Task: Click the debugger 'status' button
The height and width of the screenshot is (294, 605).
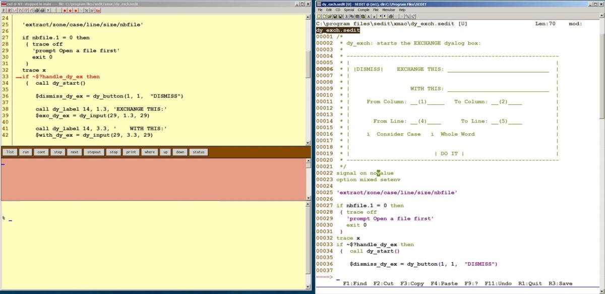Action: coord(198,152)
